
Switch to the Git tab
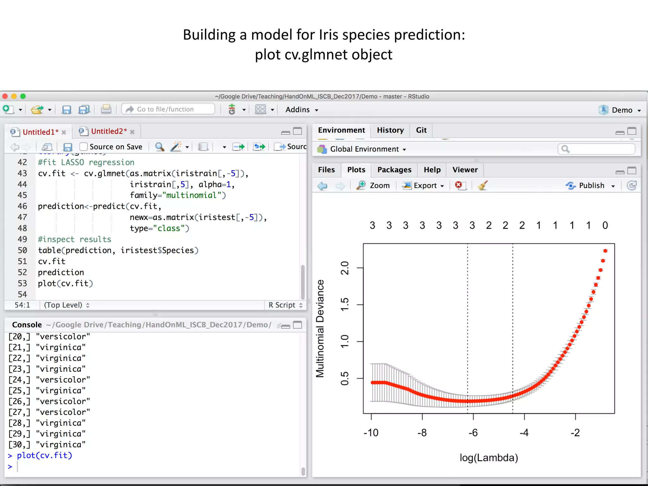421,130
